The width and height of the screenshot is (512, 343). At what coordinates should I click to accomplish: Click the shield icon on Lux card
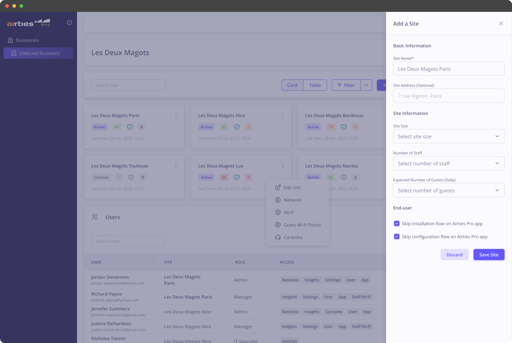[x=237, y=177]
